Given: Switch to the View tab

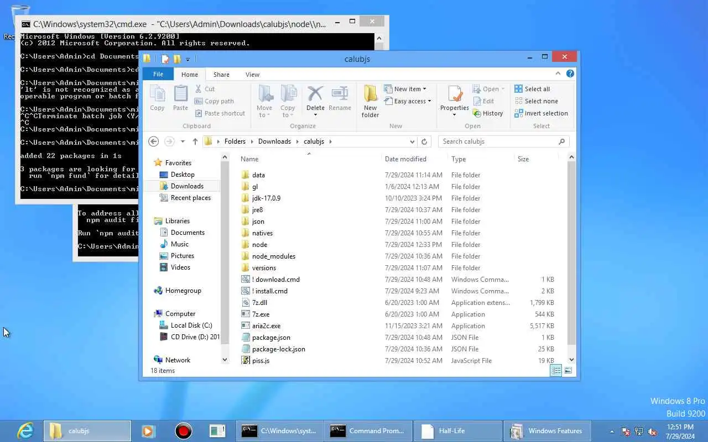Looking at the screenshot, I should (252, 75).
